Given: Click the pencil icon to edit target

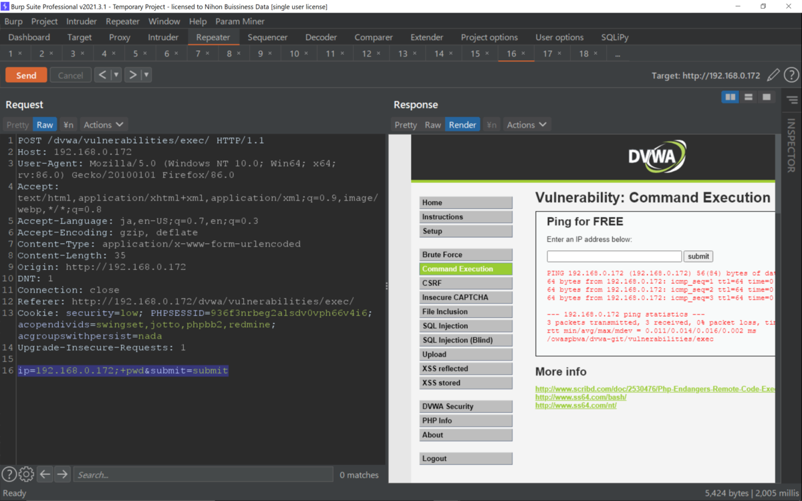Looking at the screenshot, I should pyautogui.click(x=773, y=75).
